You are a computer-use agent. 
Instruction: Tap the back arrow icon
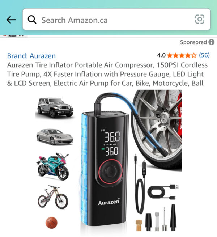11,20
